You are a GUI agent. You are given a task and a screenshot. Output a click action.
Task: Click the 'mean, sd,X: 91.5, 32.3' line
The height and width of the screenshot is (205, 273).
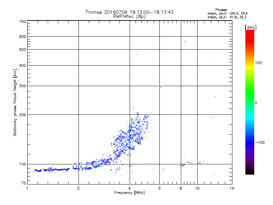click(x=227, y=17)
